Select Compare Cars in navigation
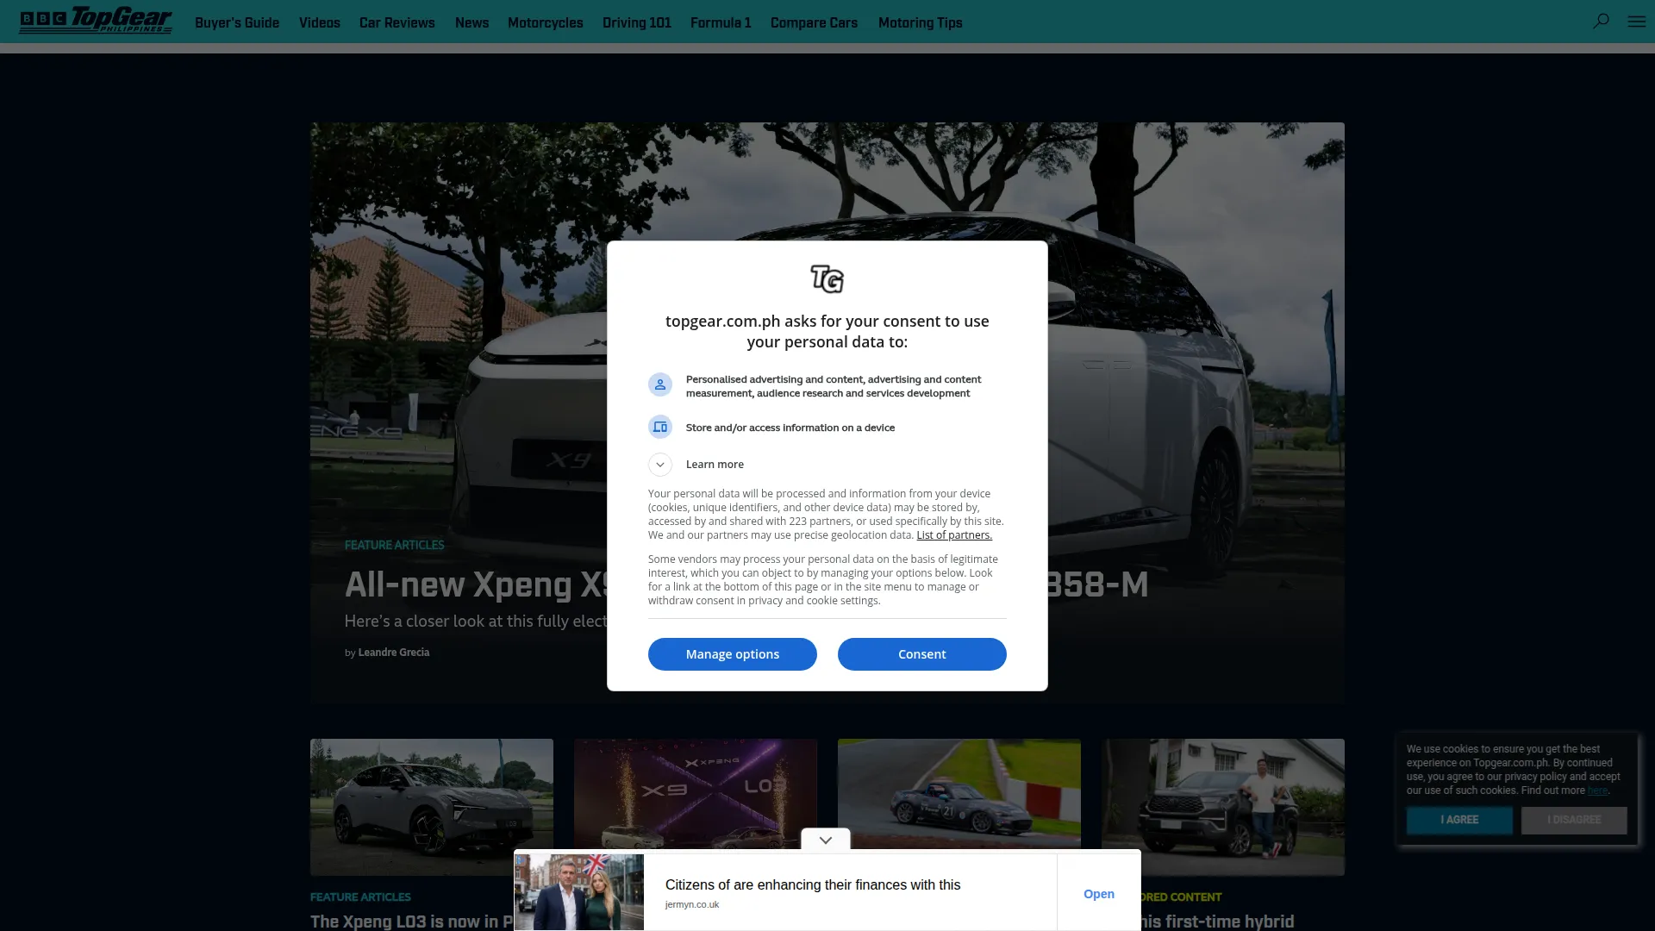The height and width of the screenshot is (931, 1655). click(814, 22)
